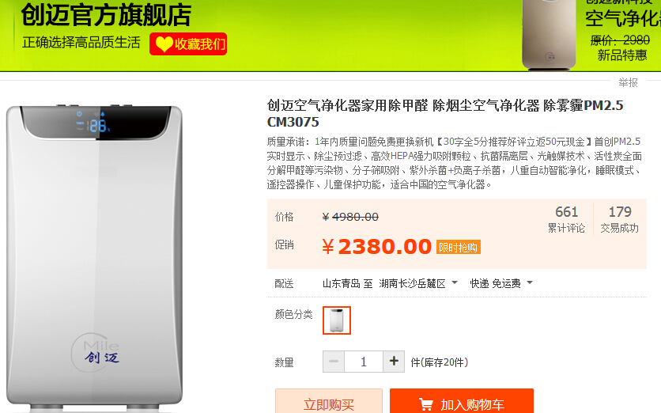
Task: Open the 179 交易成功 transactions count
Action: 619,219
